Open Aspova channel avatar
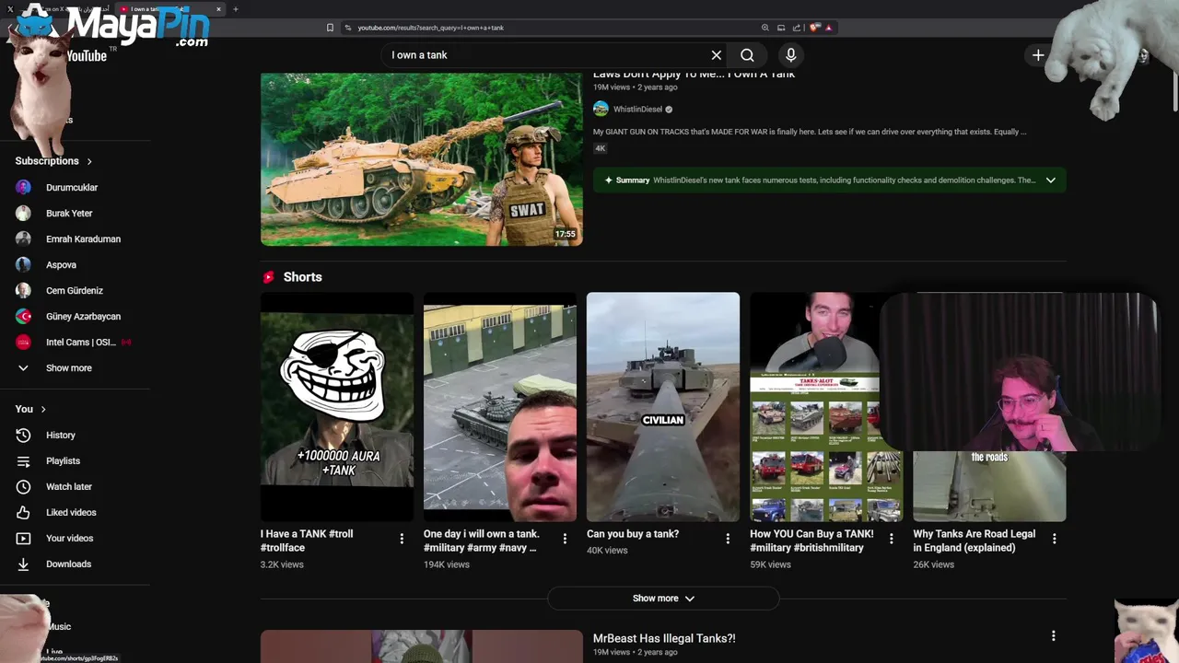The width and height of the screenshot is (1179, 663). pos(24,264)
